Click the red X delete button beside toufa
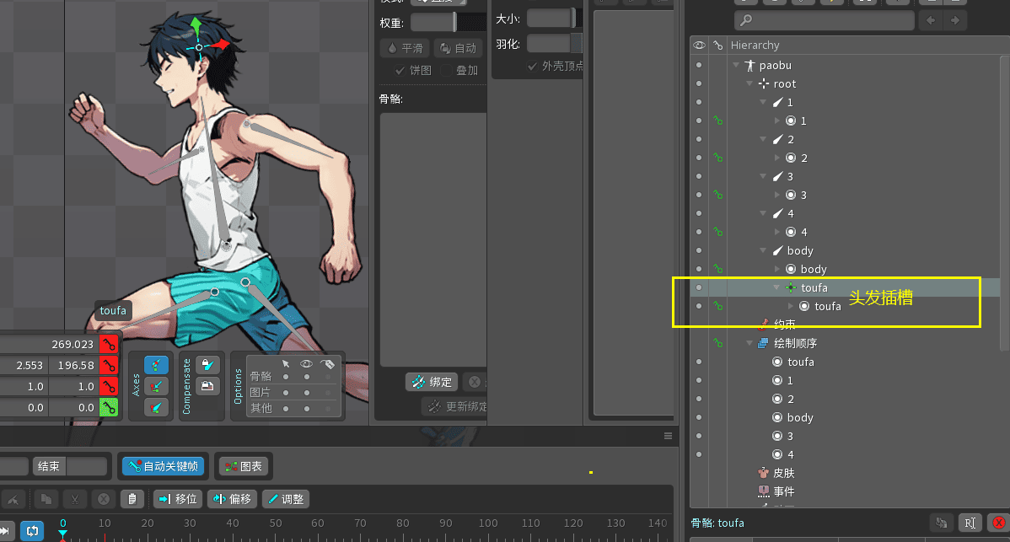This screenshot has width=1010, height=542. [998, 523]
